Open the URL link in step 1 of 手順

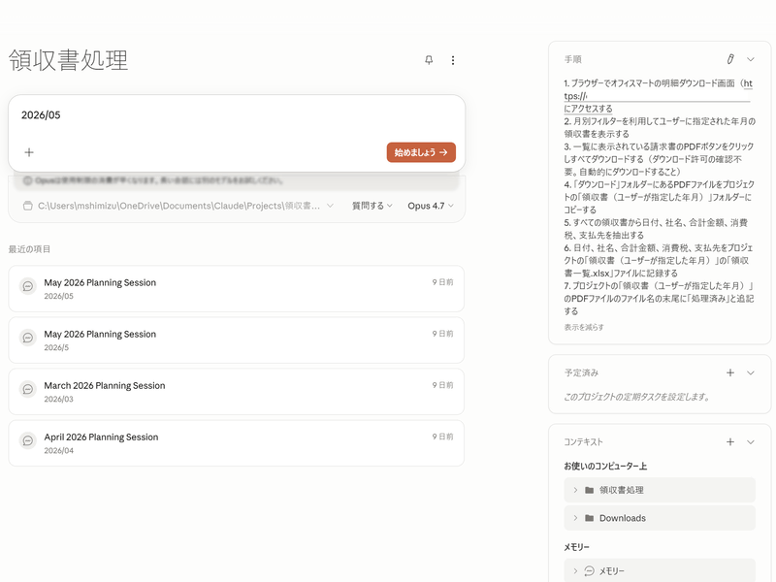(658, 96)
